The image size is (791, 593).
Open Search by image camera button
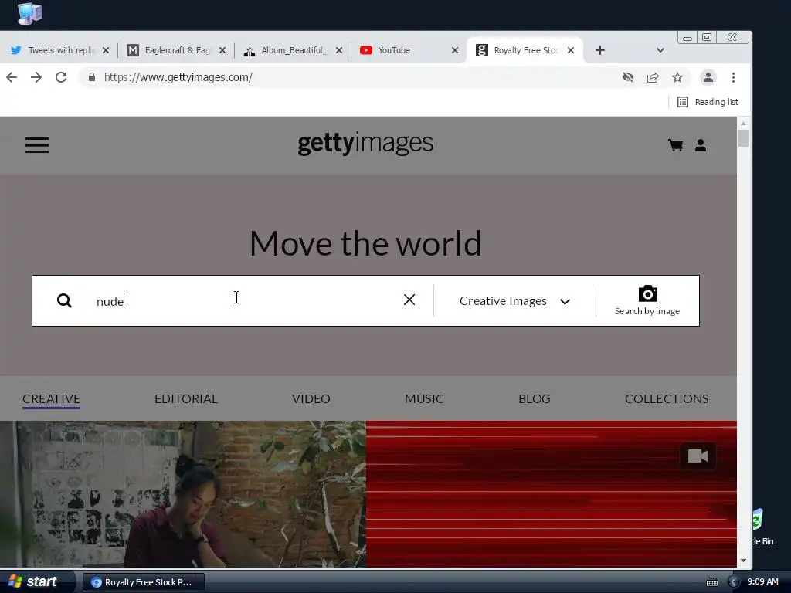click(647, 301)
